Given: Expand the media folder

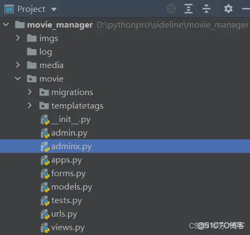Looking at the screenshot, I should 18,65.
